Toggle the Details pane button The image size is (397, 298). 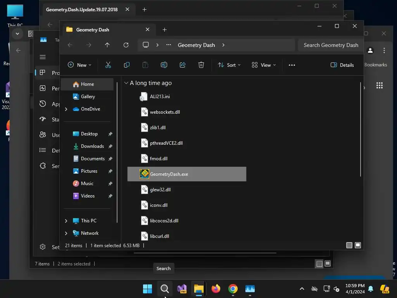(x=342, y=65)
